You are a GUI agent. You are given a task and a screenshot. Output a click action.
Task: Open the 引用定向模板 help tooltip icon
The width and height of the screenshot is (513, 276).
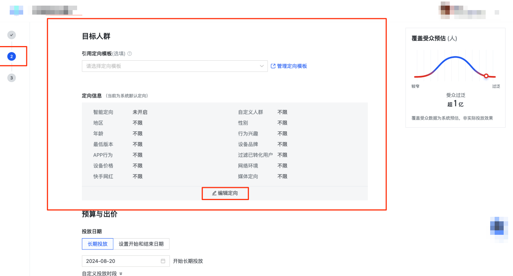pyautogui.click(x=129, y=54)
